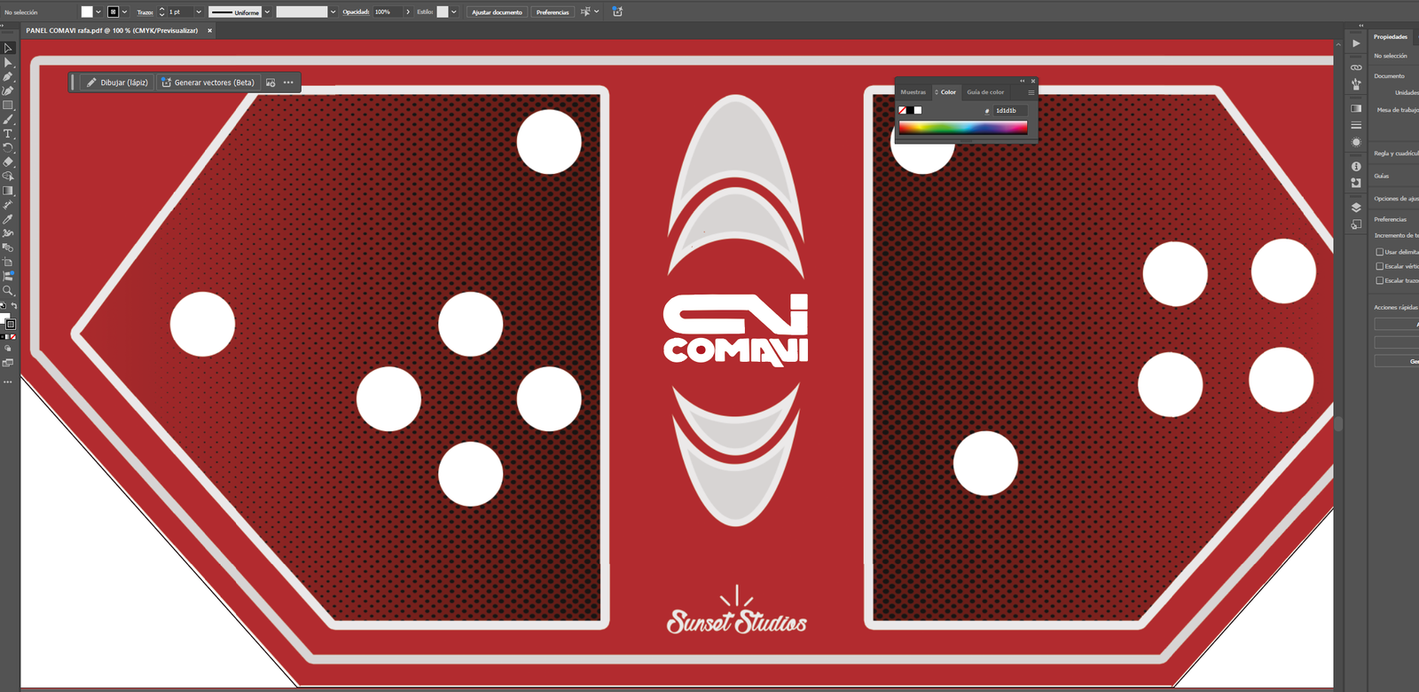Toggle the Escalar trazos checkbox

(x=1379, y=280)
